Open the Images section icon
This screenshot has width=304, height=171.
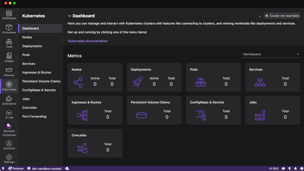point(9,57)
